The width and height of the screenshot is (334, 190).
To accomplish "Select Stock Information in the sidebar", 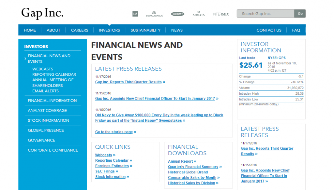I will tap(48, 120).
